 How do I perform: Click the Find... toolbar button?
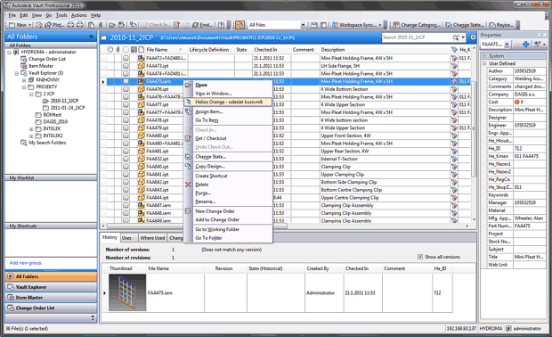click(x=202, y=25)
